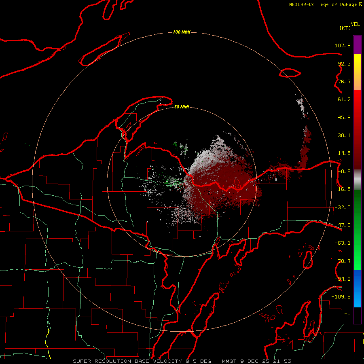
Task: Click the 61.2 velocity scale label
Action: (344, 99)
